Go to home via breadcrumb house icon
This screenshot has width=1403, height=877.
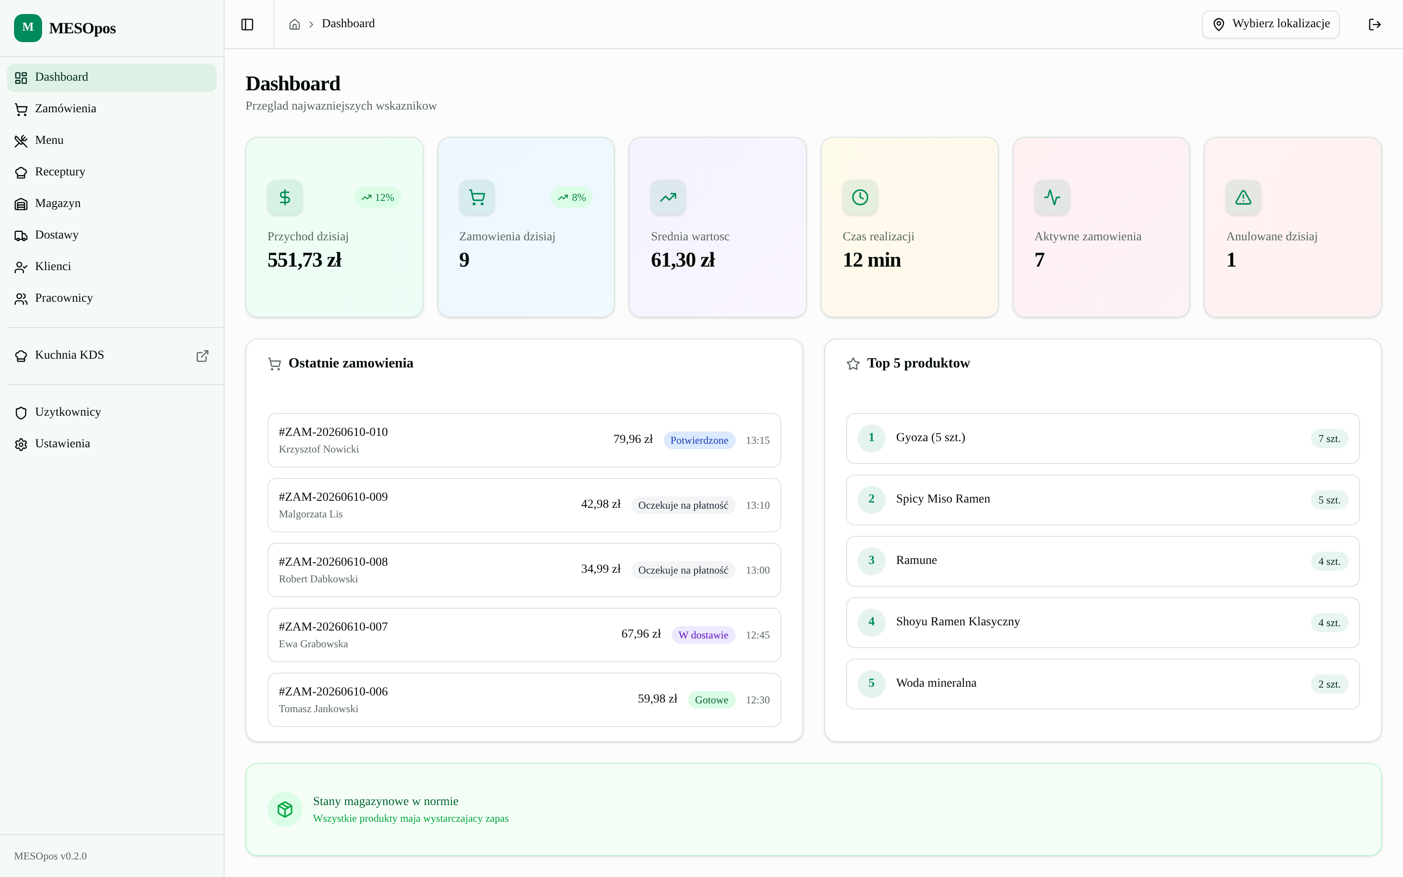295,25
